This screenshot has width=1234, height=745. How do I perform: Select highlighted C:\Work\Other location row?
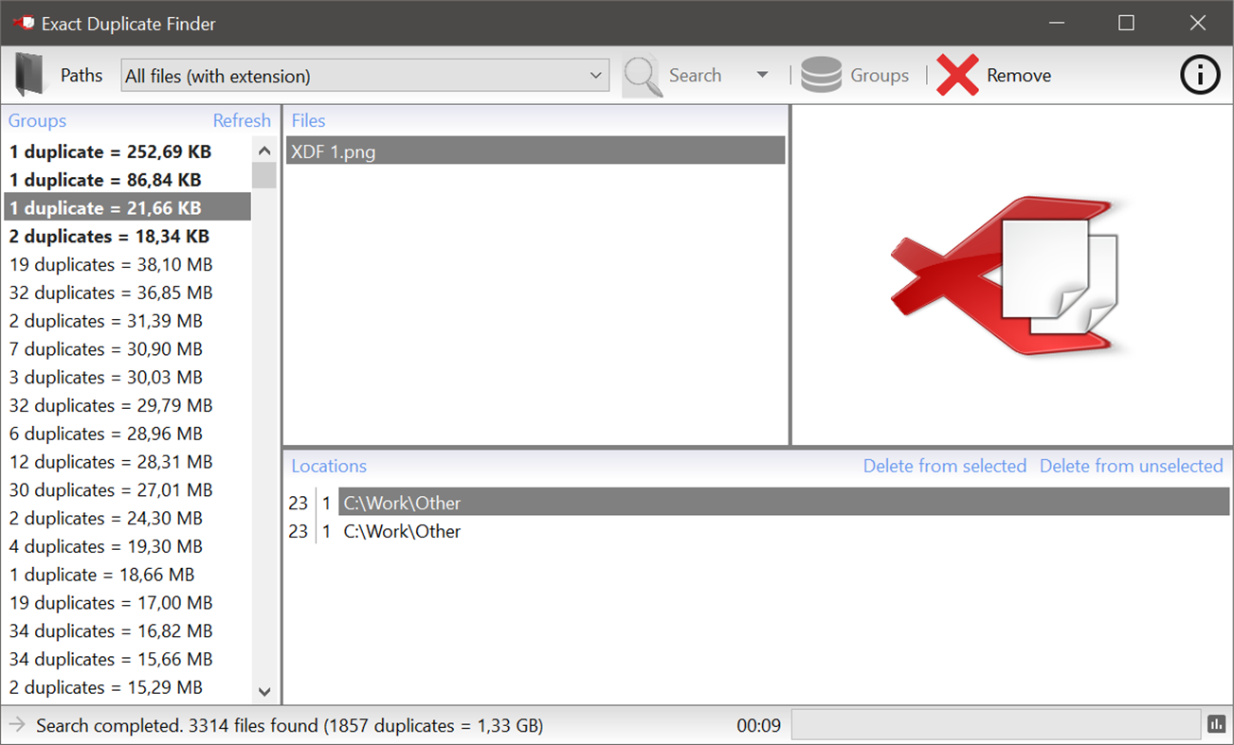(784, 503)
